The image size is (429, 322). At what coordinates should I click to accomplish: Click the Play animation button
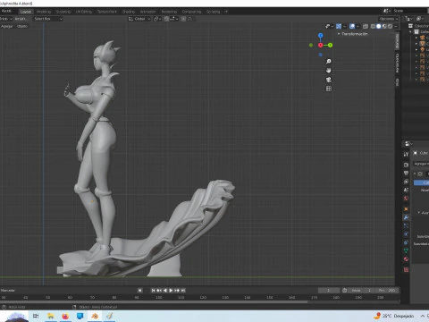[x=171, y=290]
